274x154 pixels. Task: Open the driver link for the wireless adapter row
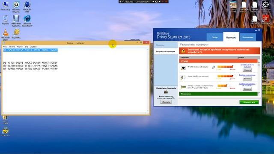click(247, 65)
